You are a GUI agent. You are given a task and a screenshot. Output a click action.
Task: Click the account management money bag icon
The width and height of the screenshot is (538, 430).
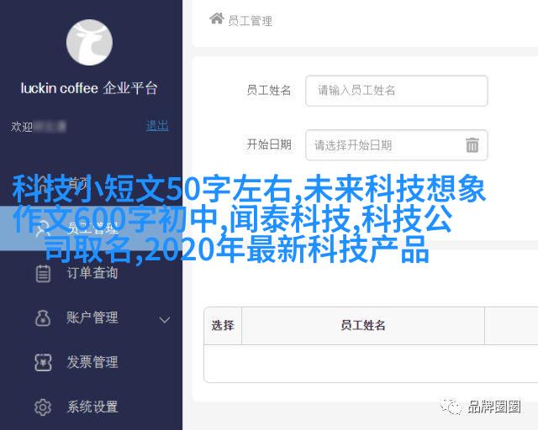click(x=43, y=317)
